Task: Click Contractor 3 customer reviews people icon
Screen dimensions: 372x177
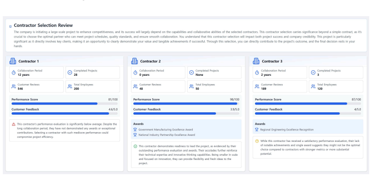Action: (257, 86)
